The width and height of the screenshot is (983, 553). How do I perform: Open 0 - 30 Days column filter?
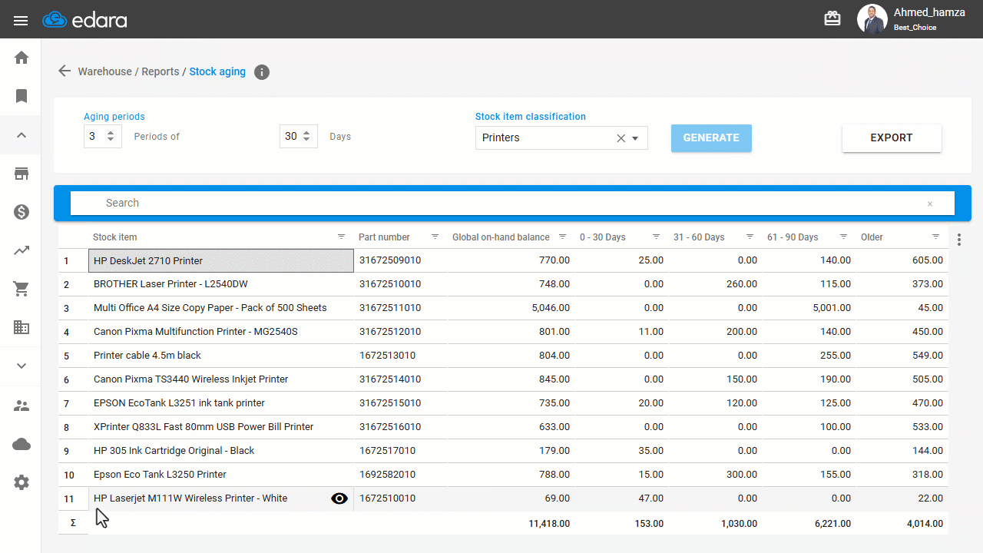click(x=657, y=237)
